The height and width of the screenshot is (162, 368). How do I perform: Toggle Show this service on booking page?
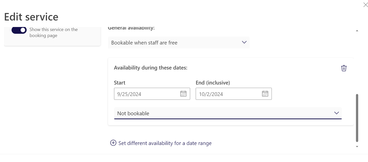tap(19, 30)
